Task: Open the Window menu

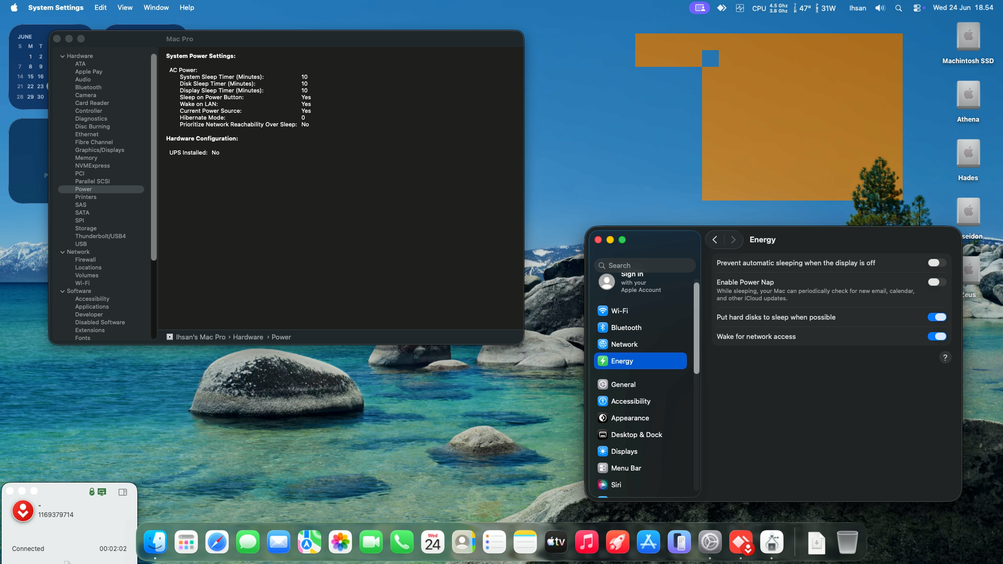Action: pyautogui.click(x=156, y=8)
